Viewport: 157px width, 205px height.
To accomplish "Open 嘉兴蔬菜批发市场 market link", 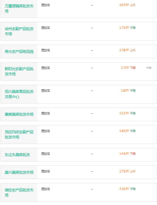I will click(x=19, y=172).
